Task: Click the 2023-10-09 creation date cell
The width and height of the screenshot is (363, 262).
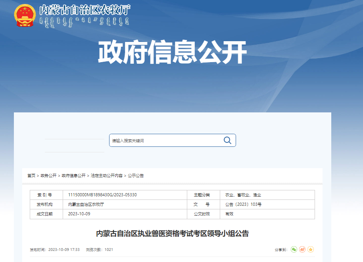Action: coord(79,214)
